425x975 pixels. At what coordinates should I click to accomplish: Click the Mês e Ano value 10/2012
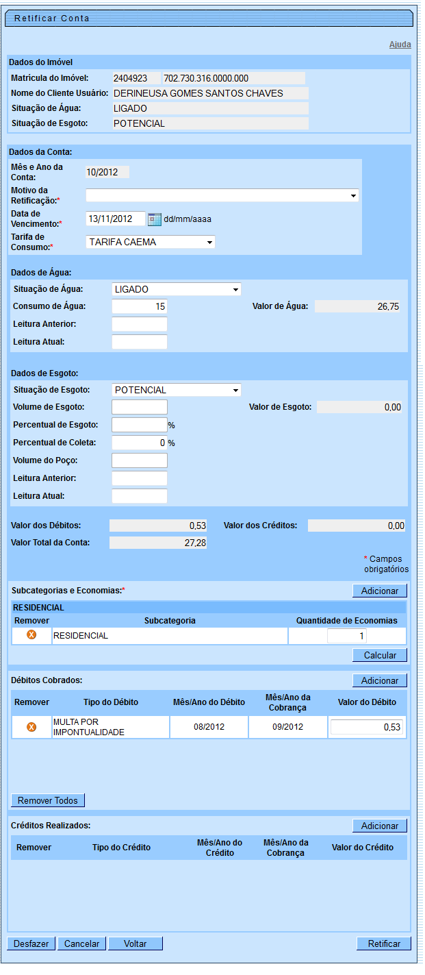(x=107, y=172)
